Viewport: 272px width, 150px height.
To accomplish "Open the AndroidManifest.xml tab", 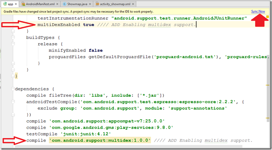I will click(40, 4).
